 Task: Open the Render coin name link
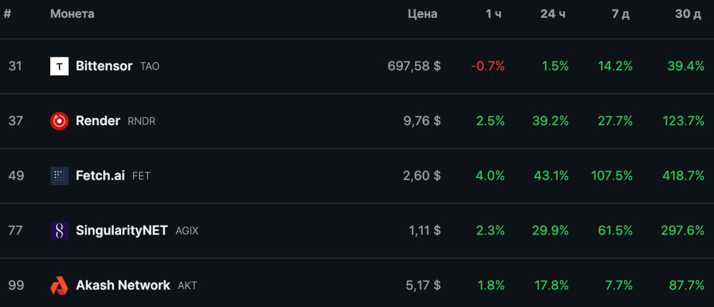point(98,121)
